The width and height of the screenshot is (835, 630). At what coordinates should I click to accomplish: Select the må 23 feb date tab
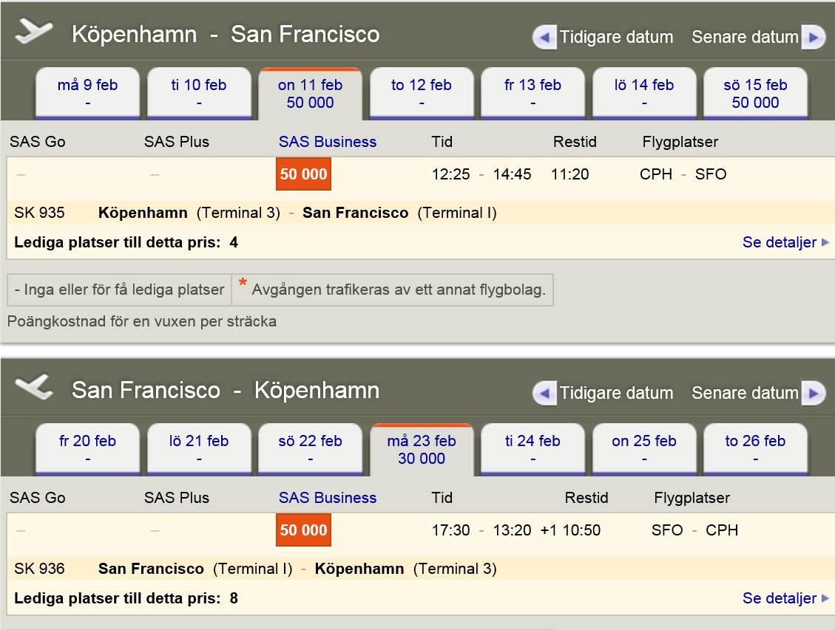coord(422,448)
